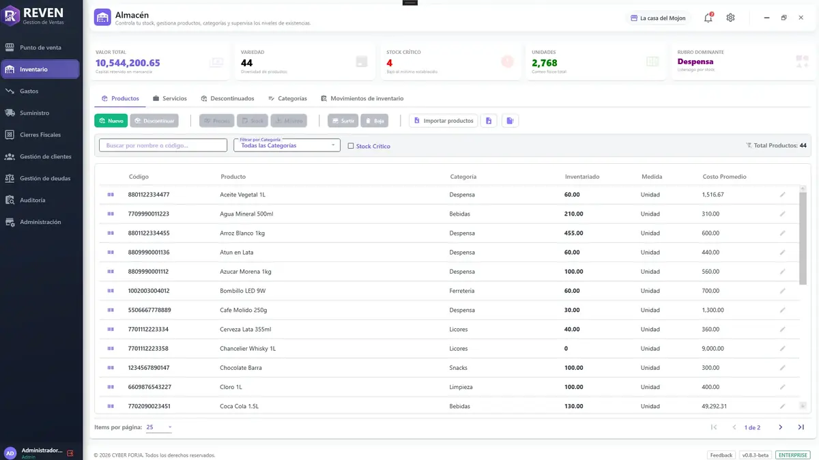Screen dimensions: 819x460
Task: View Movimientos de inventario tab
Action: pos(362,98)
